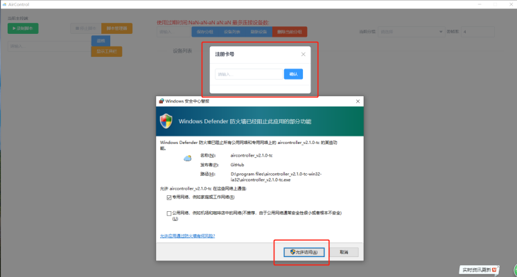This screenshot has width=517, height=277.
Task: Close the 注册卡号 dialog
Action: tap(304, 54)
